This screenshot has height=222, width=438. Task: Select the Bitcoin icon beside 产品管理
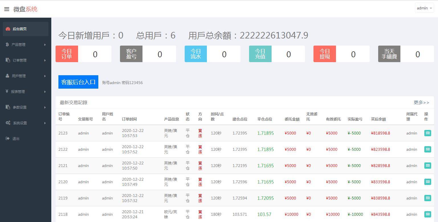pyautogui.click(x=7, y=44)
